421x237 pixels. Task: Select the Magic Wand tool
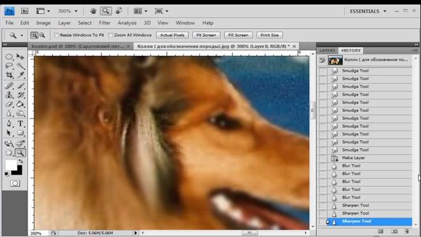(x=20, y=66)
